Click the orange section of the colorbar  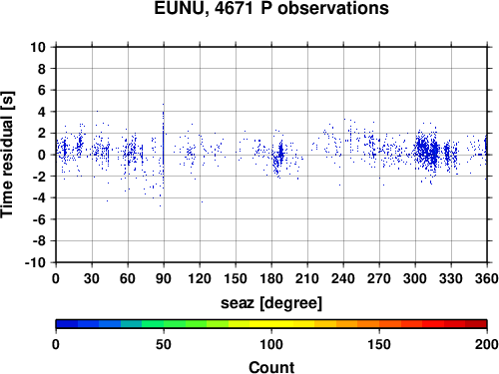357,324
